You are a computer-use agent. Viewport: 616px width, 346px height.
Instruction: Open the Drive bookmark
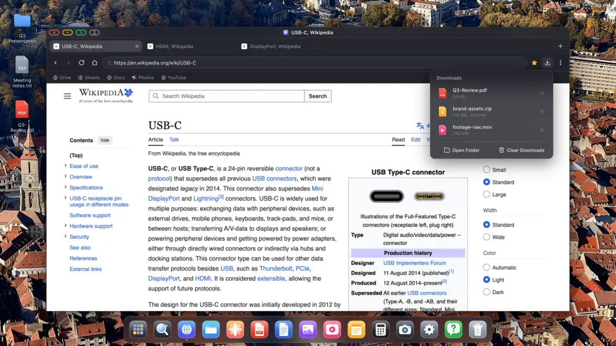click(x=62, y=77)
